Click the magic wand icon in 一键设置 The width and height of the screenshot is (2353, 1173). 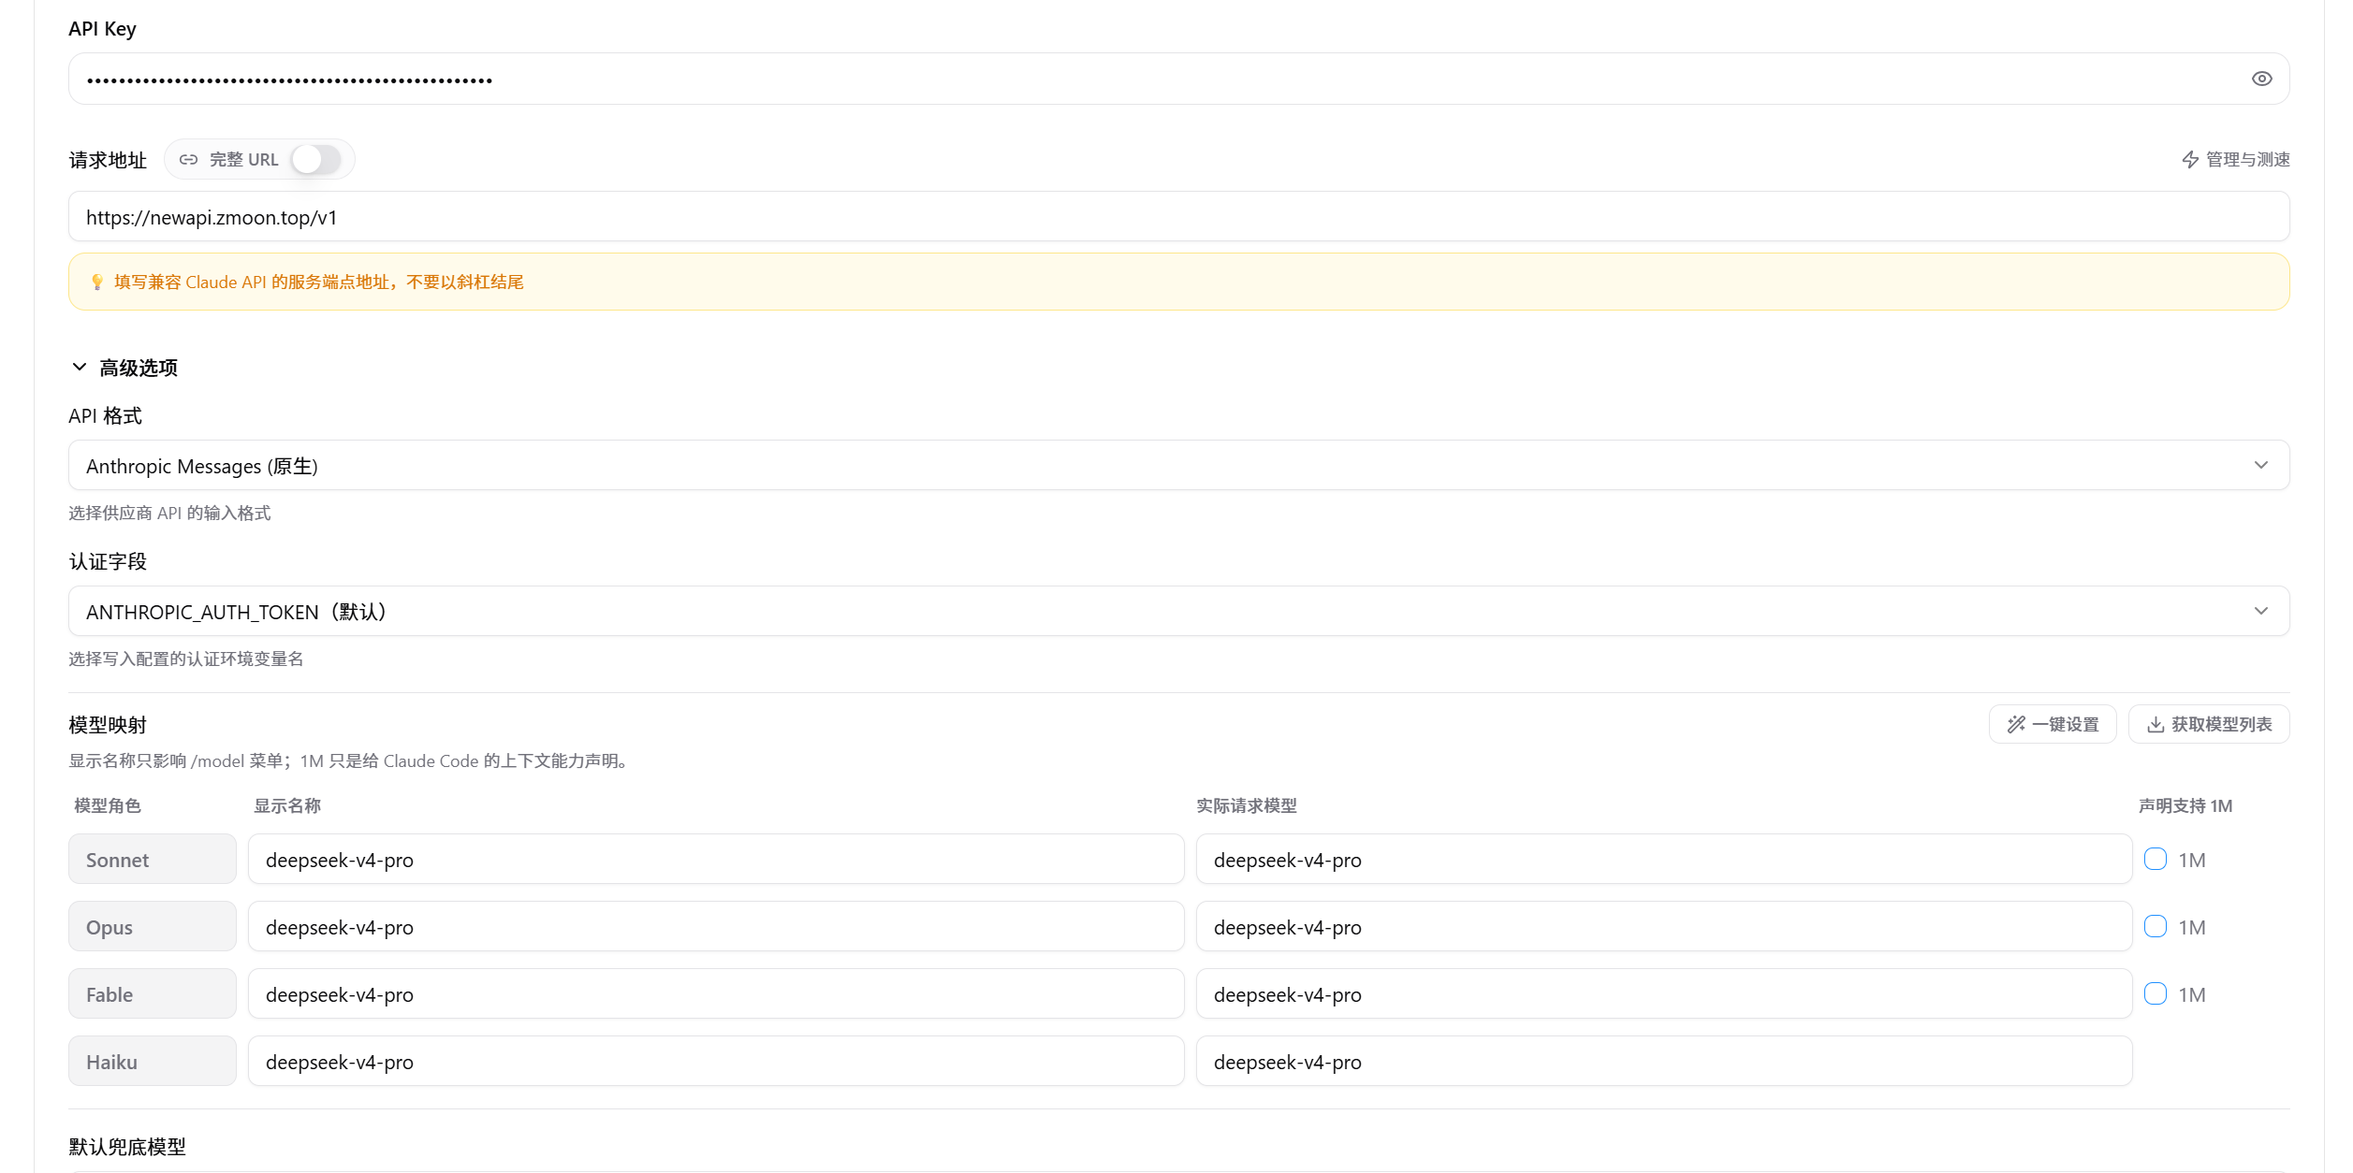pos(2016,724)
